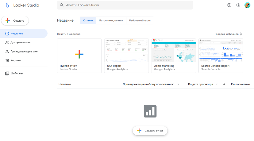Open Шаблоны in sidebar
Image resolution: width=254 pixels, height=141 pixels.
(x=24, y=73)
